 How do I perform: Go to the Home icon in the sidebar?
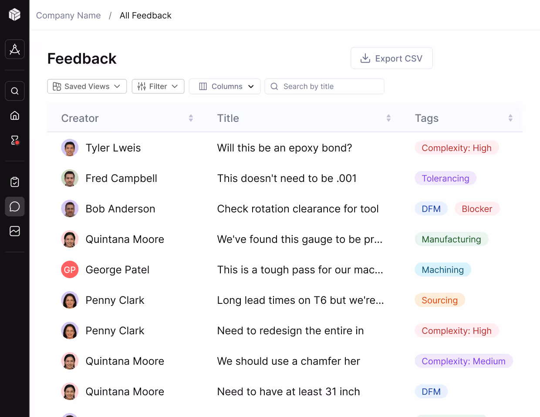(x=14, y=115)
